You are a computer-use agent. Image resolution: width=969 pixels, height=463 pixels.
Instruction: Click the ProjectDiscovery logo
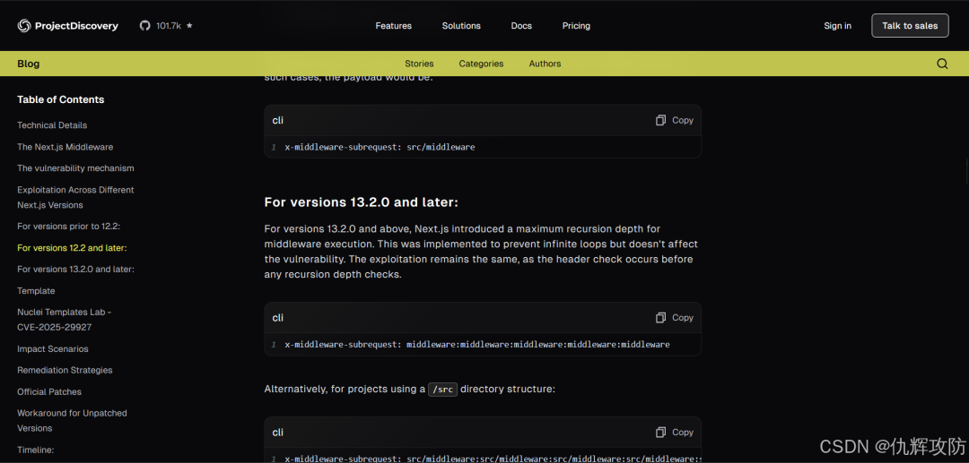67,26
